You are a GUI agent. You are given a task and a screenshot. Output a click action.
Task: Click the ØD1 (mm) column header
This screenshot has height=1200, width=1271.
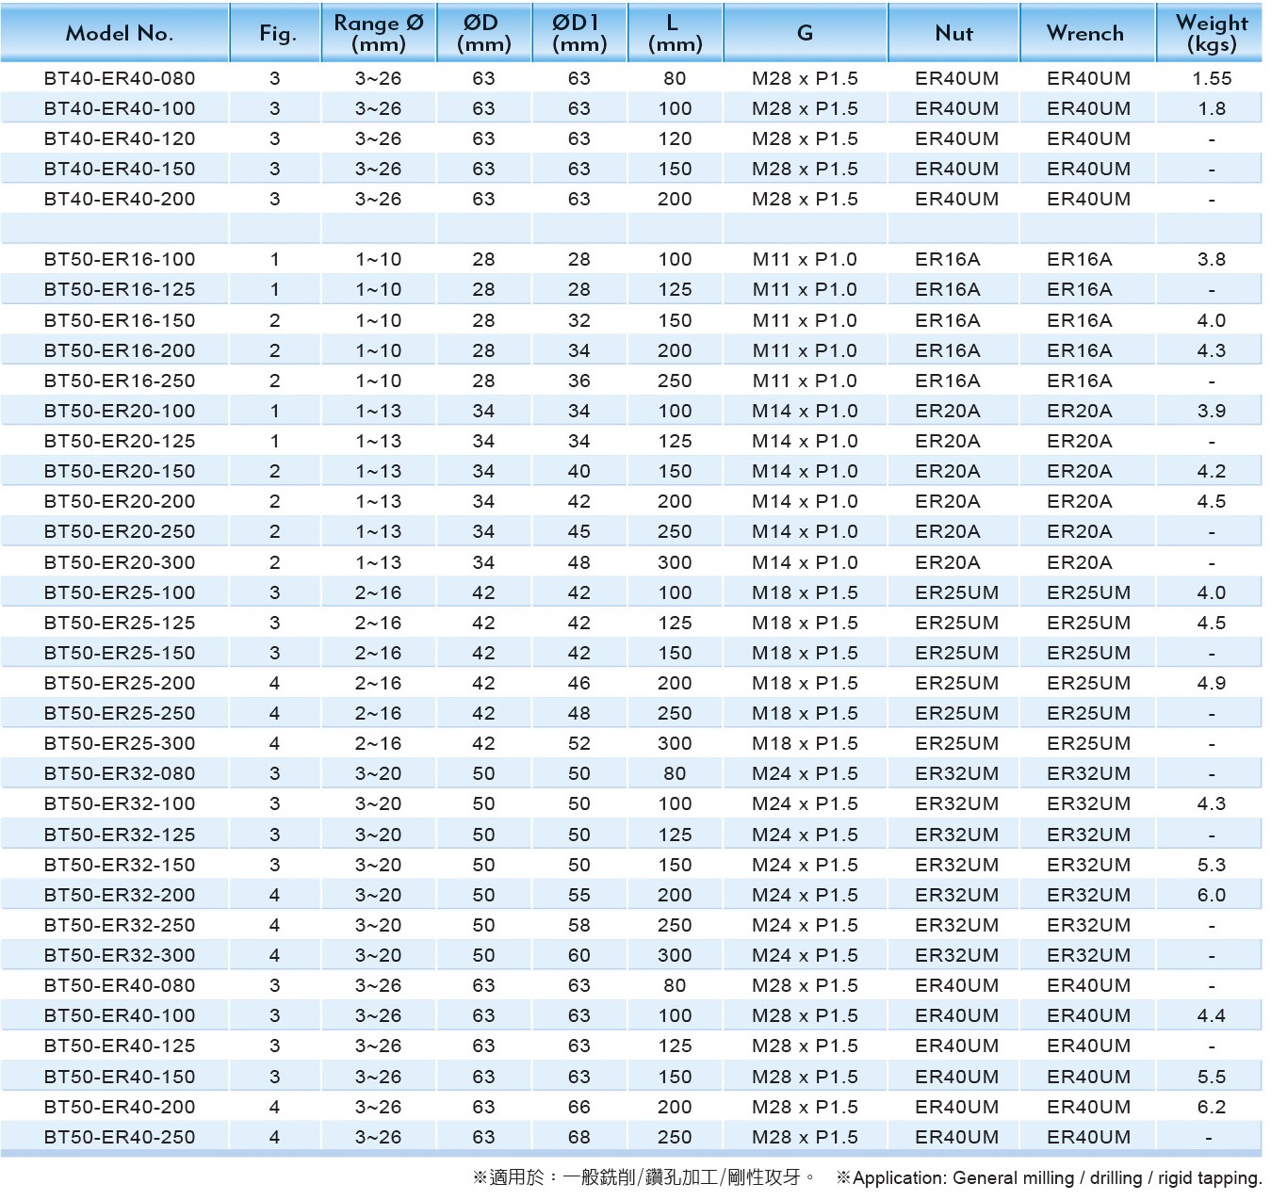pos(579,33)
